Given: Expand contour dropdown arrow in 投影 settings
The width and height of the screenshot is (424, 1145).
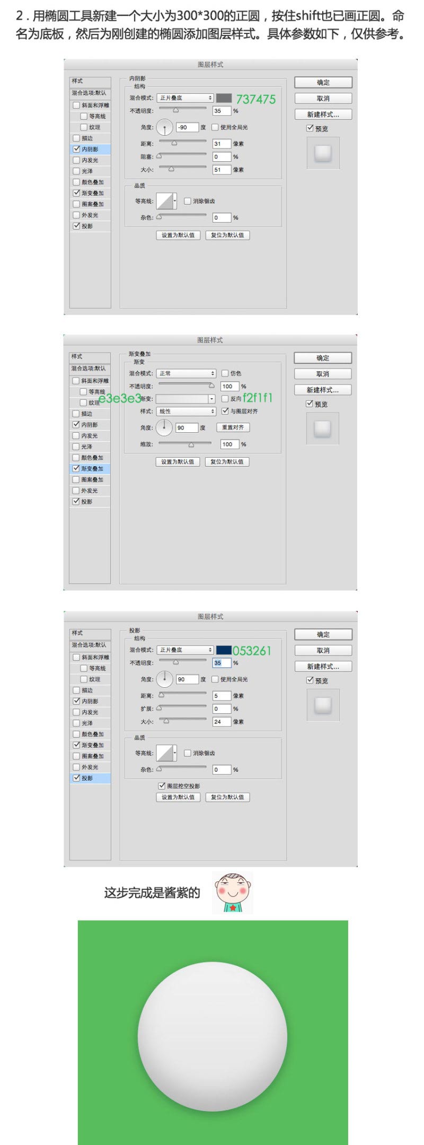Looking at the screenshot, I should 175,753.
